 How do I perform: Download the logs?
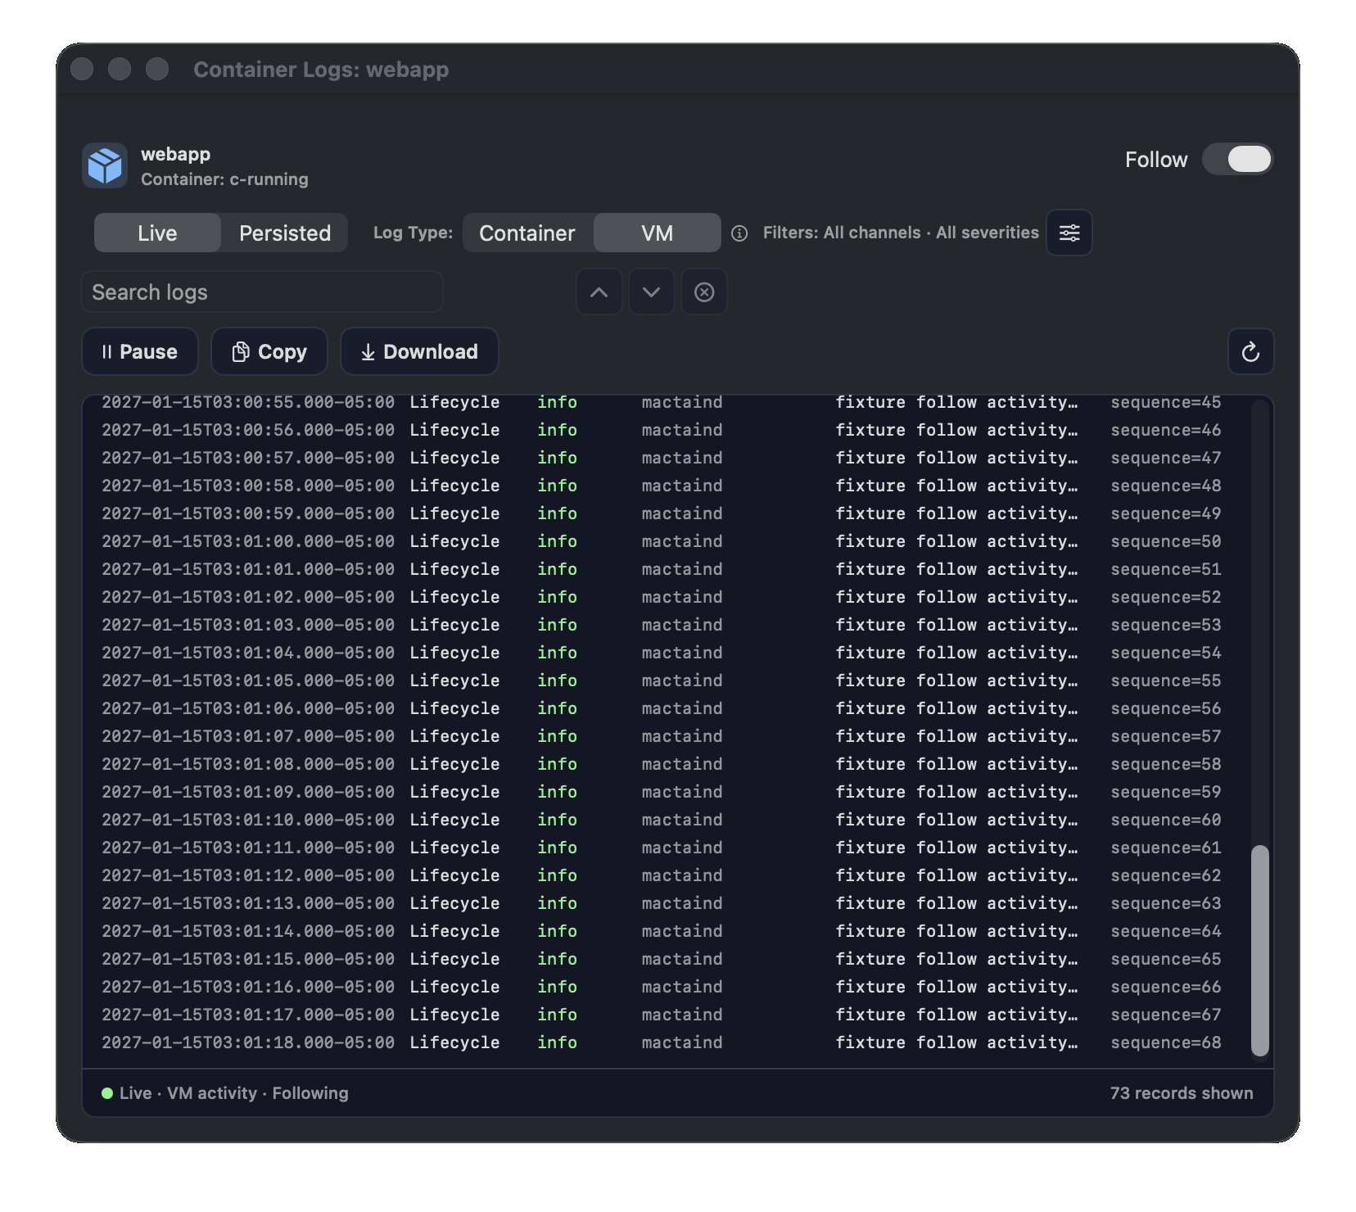[x=419, y=352]
